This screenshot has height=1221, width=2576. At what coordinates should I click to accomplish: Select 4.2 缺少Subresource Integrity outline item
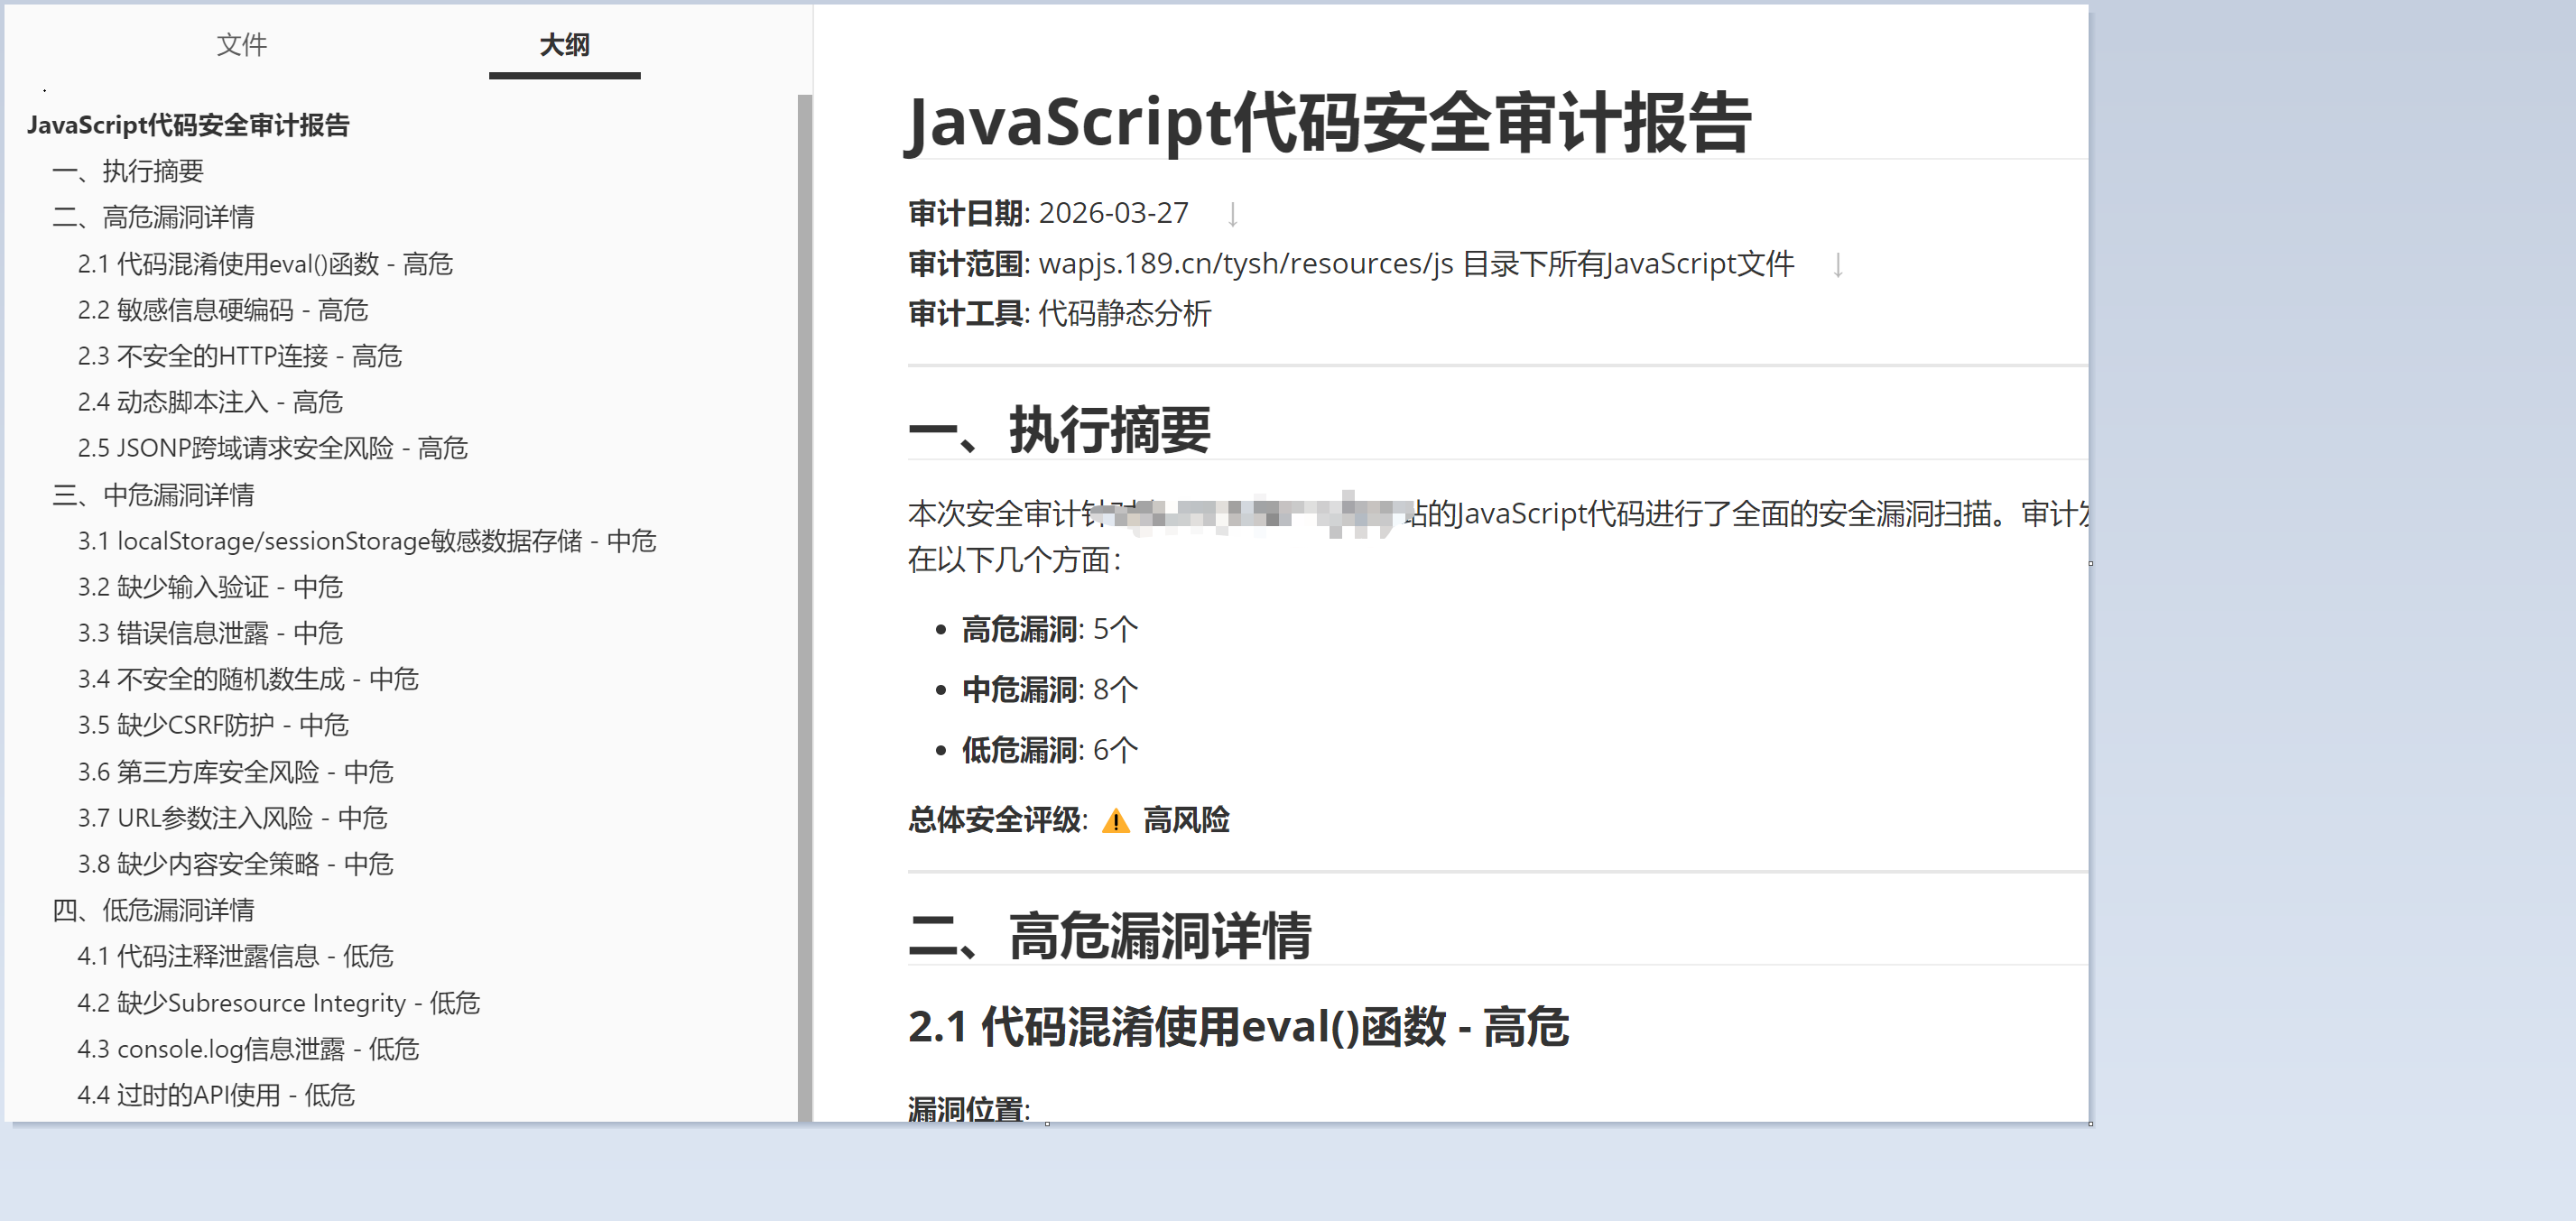278,1003
